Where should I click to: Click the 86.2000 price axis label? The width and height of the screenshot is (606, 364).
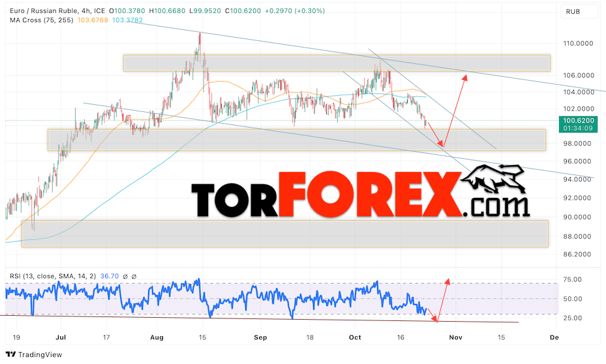[x=577, y=254]
